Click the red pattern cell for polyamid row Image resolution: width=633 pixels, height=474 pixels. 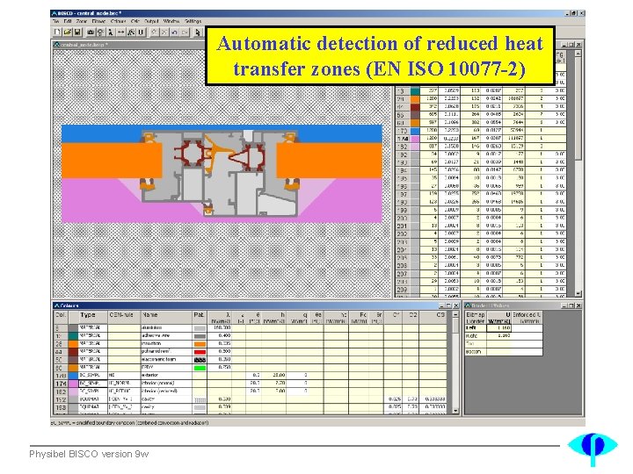click(200, 352)
